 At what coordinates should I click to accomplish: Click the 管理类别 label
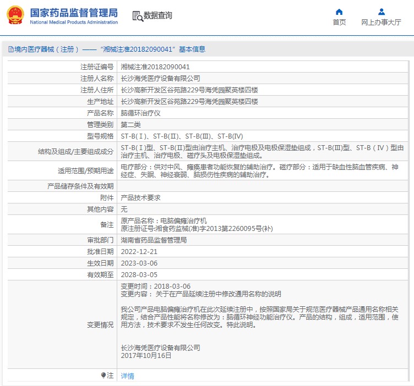[100, 125]
